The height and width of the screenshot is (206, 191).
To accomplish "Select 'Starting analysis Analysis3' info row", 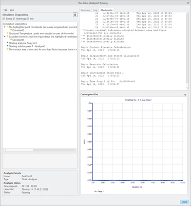I will point(23,43).
